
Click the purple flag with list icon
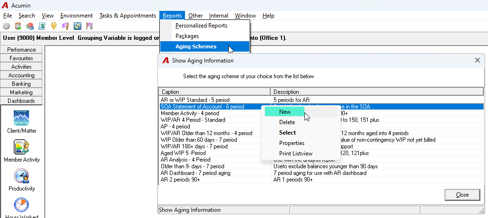click(x=89, y=26)
